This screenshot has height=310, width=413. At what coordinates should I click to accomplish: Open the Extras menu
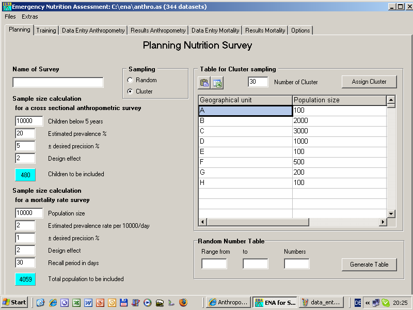29,17
